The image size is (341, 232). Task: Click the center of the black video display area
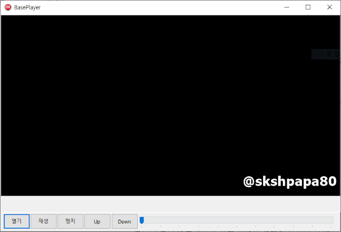click(171, 106)
